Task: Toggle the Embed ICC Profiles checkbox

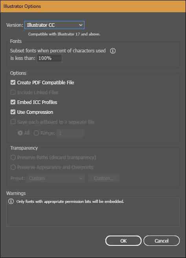Action: pyautogui.click(x=13, y=102)
